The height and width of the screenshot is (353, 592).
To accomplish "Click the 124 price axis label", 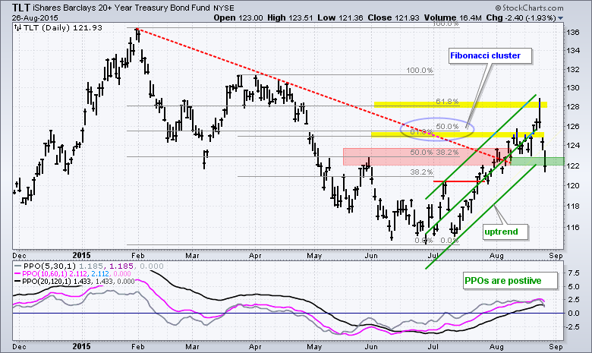I will coord(573,145).
